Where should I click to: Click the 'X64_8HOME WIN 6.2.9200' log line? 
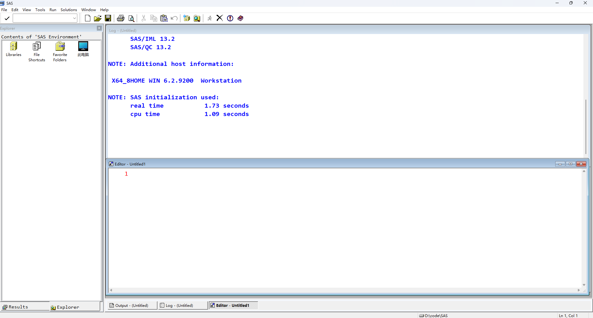[177, 81]
